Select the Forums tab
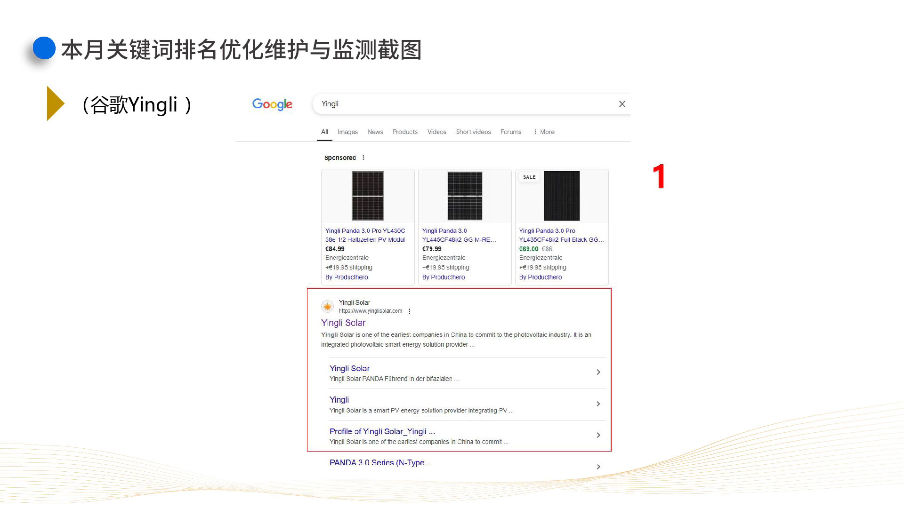 510,132
